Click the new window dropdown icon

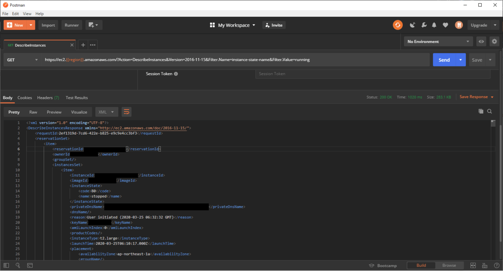pyautogui.click(x=94, y=25)
